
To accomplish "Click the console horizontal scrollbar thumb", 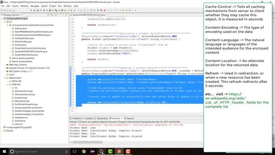I will click(x=87, y=142).
